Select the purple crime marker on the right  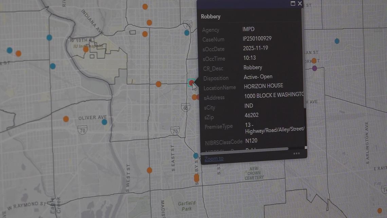pos(314,68)
